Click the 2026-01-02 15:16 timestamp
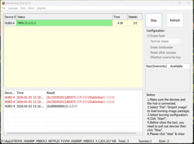This screenshot has width=194, height=144. (30, 106)
